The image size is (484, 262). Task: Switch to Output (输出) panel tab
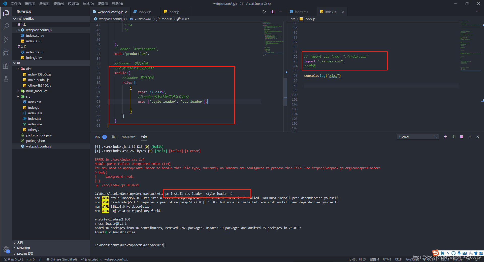[x=115, y=137]
